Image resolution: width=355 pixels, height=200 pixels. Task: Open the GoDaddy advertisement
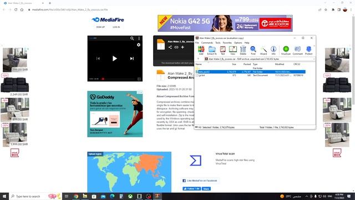[x=115, y=114]
